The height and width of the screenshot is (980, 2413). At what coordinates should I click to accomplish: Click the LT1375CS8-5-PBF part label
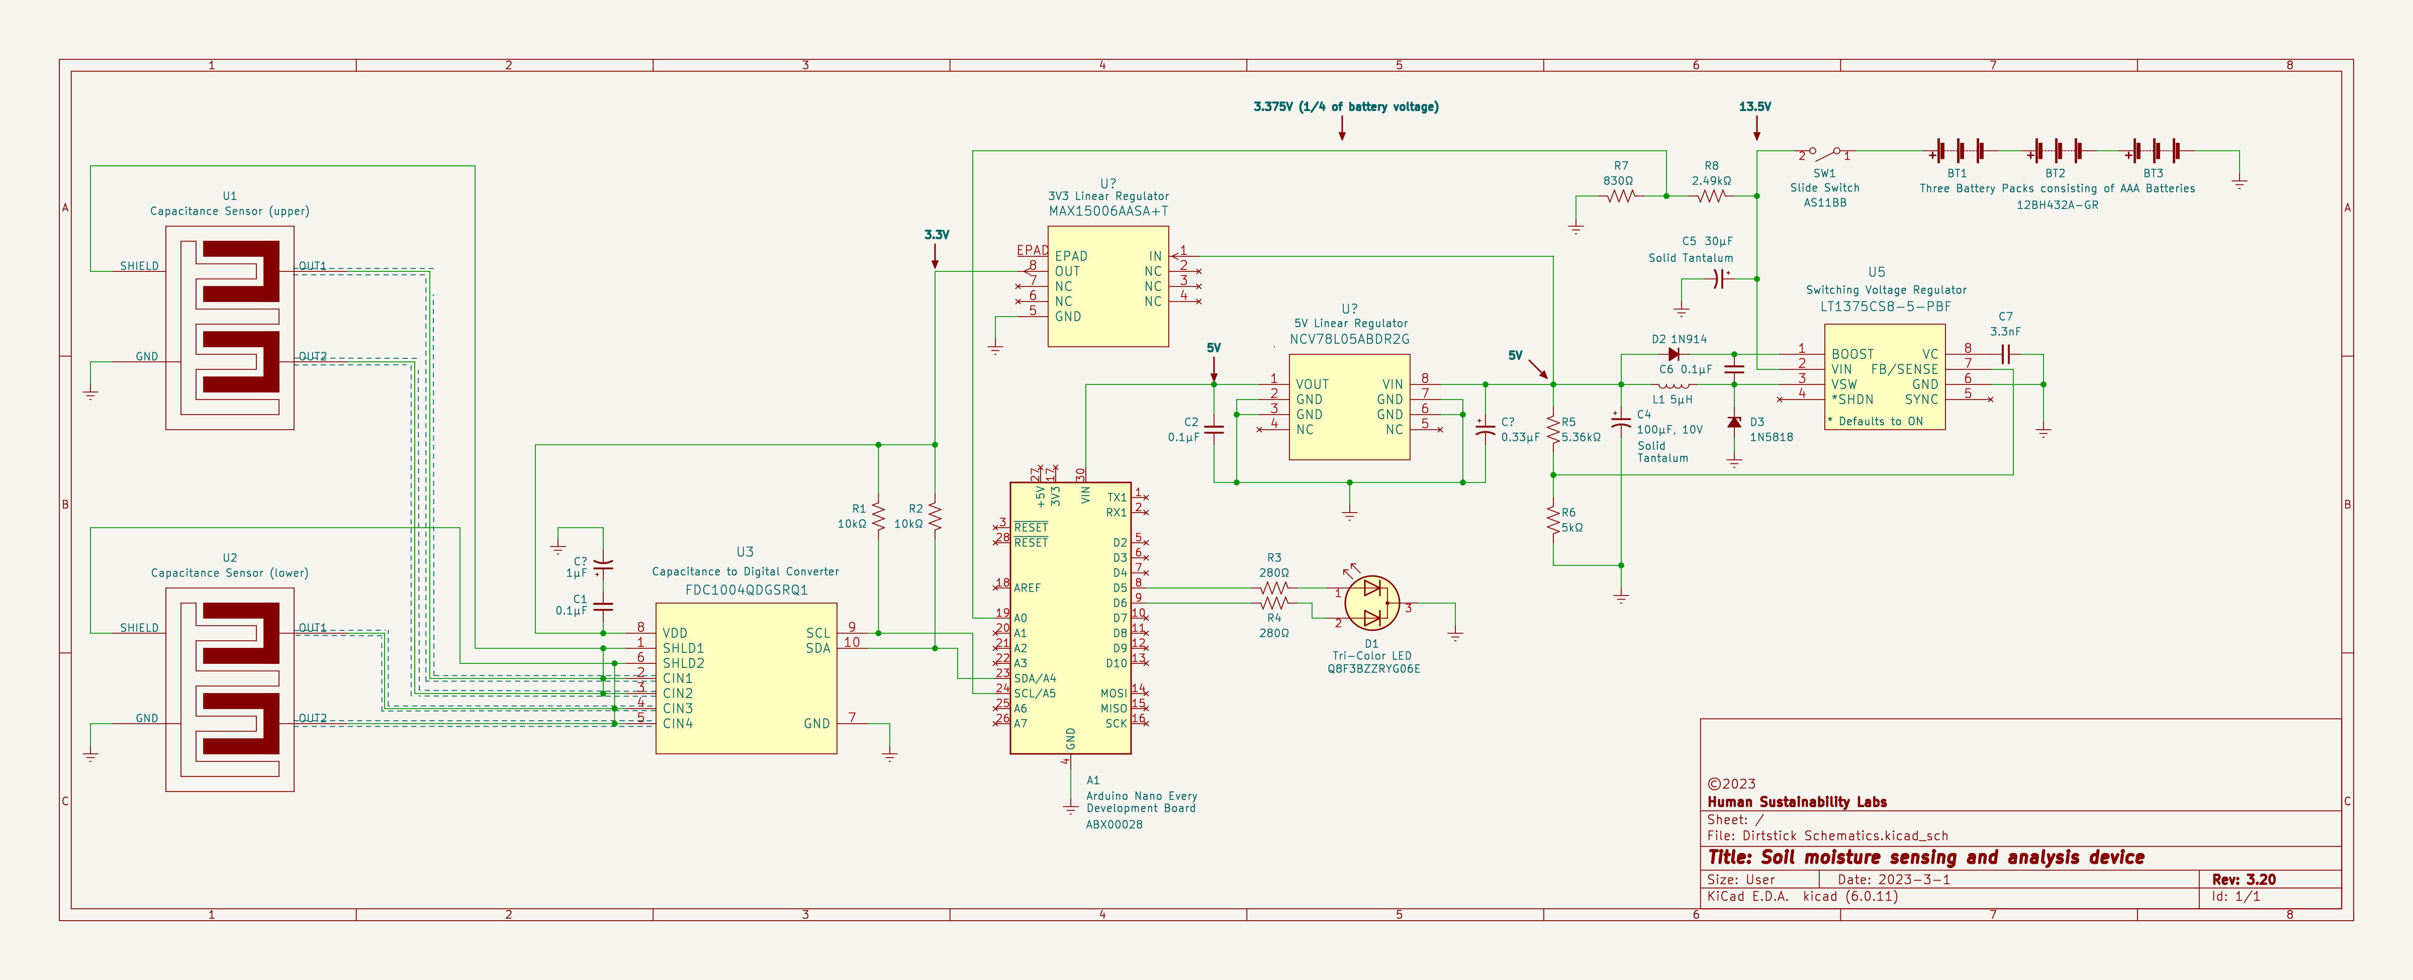1886,307
